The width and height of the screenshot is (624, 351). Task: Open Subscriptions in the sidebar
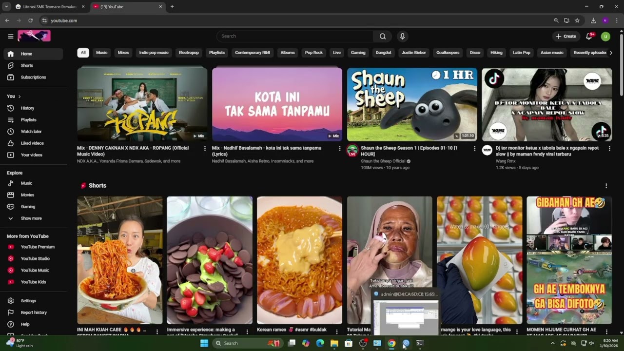[x=33, y=77]
